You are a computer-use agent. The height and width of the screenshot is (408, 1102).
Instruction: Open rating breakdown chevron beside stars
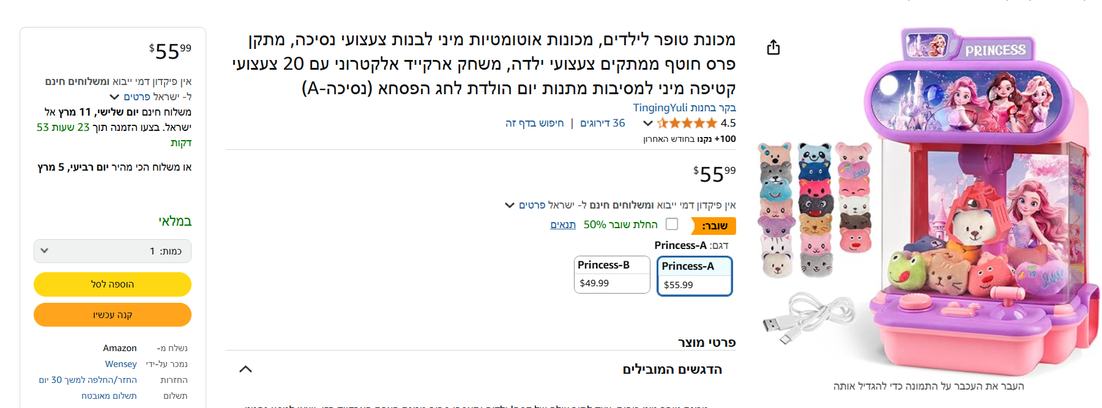pyautogui.click(x=648, y=124)
